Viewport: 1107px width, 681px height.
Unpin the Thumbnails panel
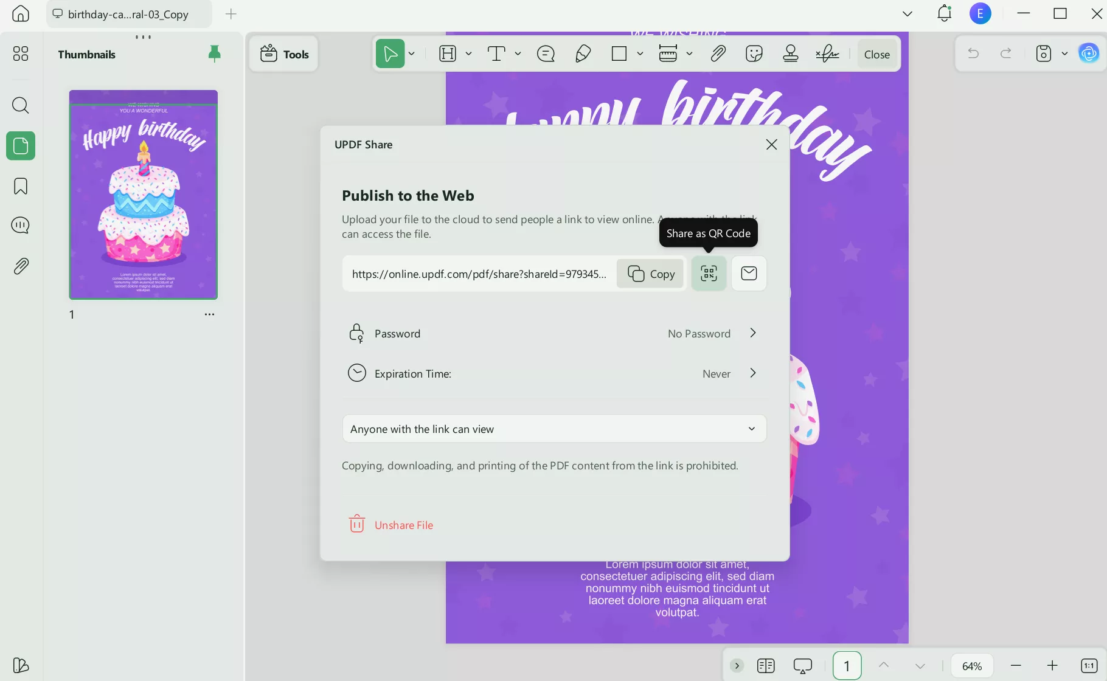pyautogui.click(x=214, y=54)
